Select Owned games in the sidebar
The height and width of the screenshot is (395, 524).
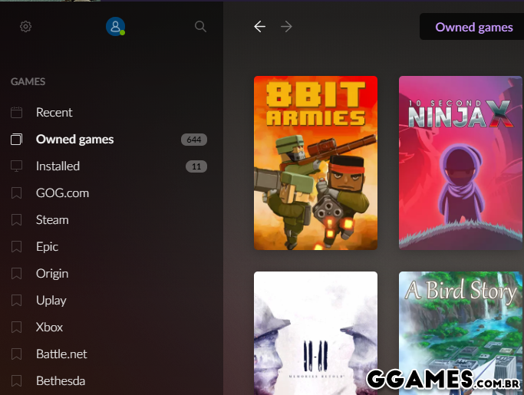click(x=74, y=140)
